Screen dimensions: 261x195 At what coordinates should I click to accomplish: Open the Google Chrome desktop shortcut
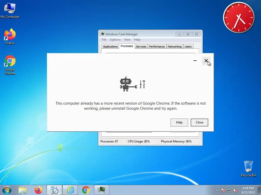click(10, 65)
